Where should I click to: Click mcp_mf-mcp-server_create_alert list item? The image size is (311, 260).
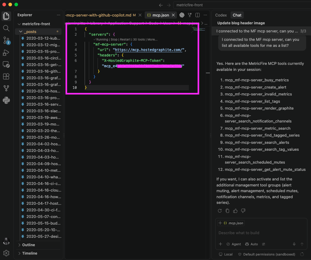click(255, 87)
